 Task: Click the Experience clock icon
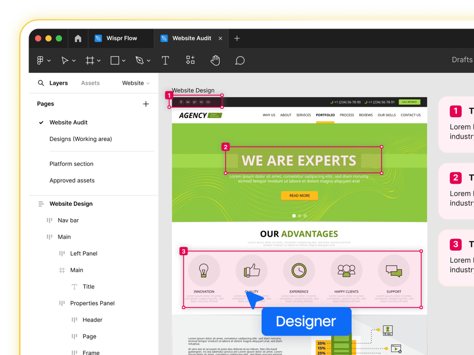coord(299,270)
